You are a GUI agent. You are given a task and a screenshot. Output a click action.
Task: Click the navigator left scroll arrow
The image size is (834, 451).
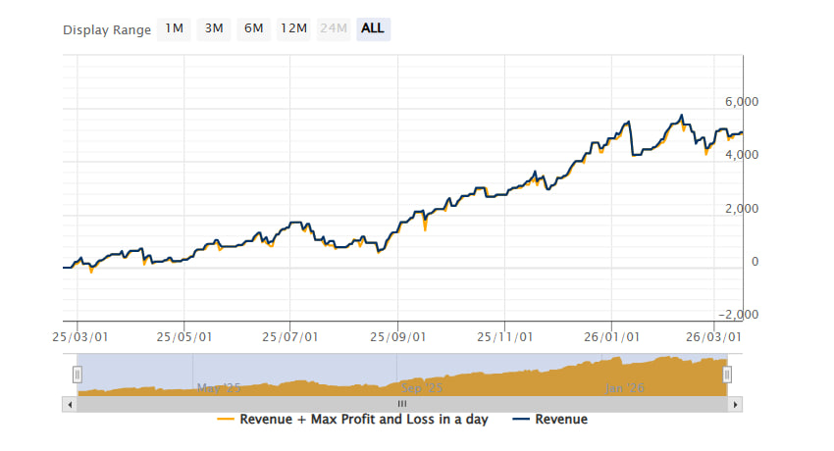[x=70, y=404]
